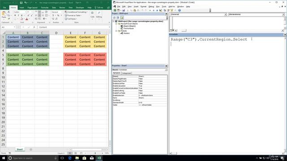Save the Excel workbook from Quick Access
The width and height of the screenshot is (287, 161).
[x=21, y=3]
